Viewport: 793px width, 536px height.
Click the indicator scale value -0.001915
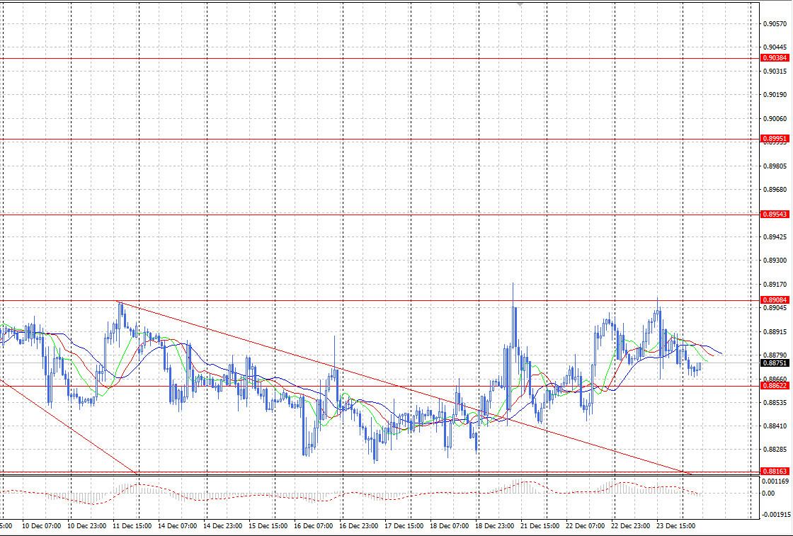point(777,514)
